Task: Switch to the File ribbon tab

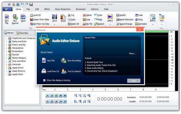Action: [x=28, y=9]
